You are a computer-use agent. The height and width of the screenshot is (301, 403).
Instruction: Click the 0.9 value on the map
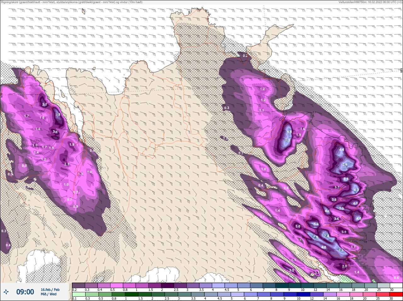click(x=76, y=206)
